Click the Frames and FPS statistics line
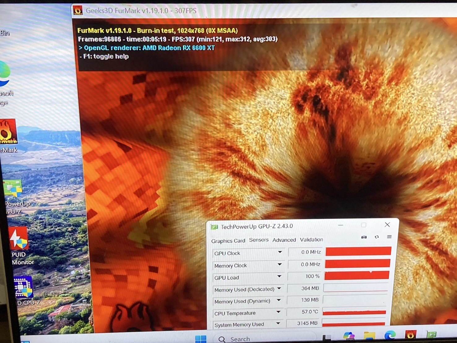 (x=178, y=39)
